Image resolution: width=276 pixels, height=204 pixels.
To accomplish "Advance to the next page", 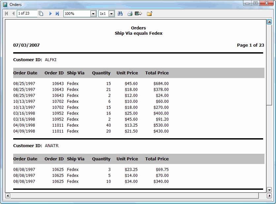I will pos(50,14).
